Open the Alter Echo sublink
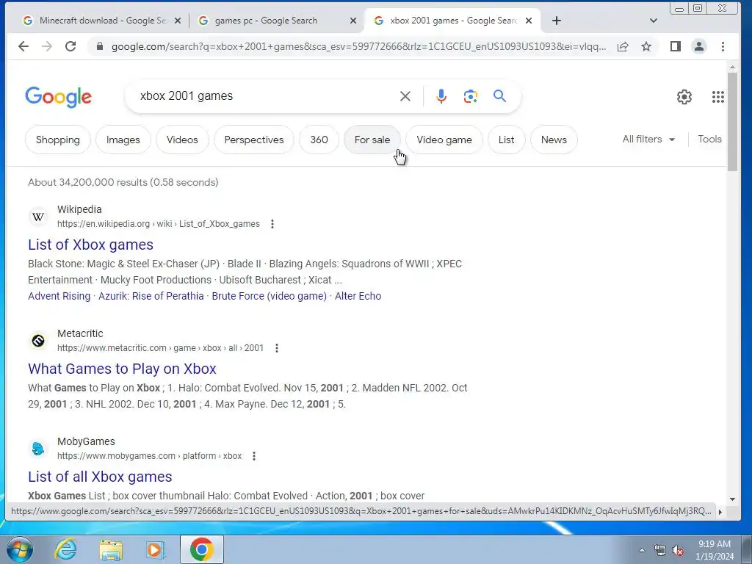Image resolution: width=752 pixels, height=564 pixels. pyautogui.click(x=358, y=296)
